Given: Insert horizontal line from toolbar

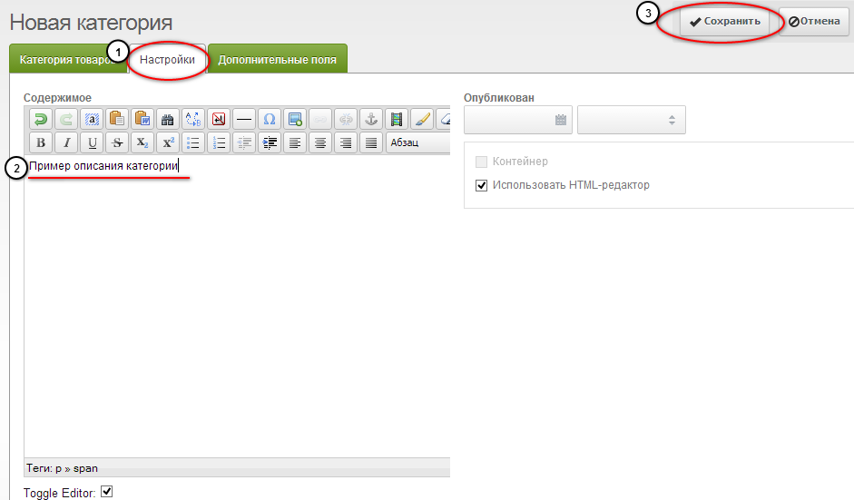Looking at the screenshot, I should click(243, 119).
